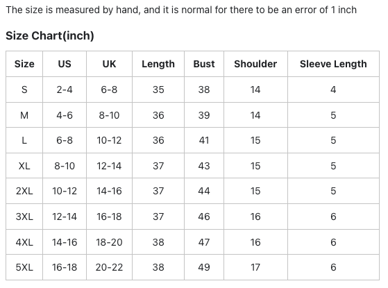Click length value 35 in S row

point(158,90)
